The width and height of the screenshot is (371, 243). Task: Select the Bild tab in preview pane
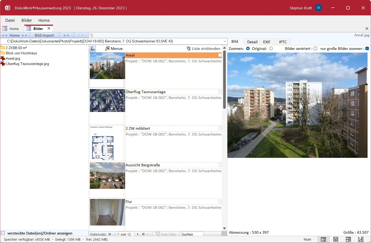235,41
